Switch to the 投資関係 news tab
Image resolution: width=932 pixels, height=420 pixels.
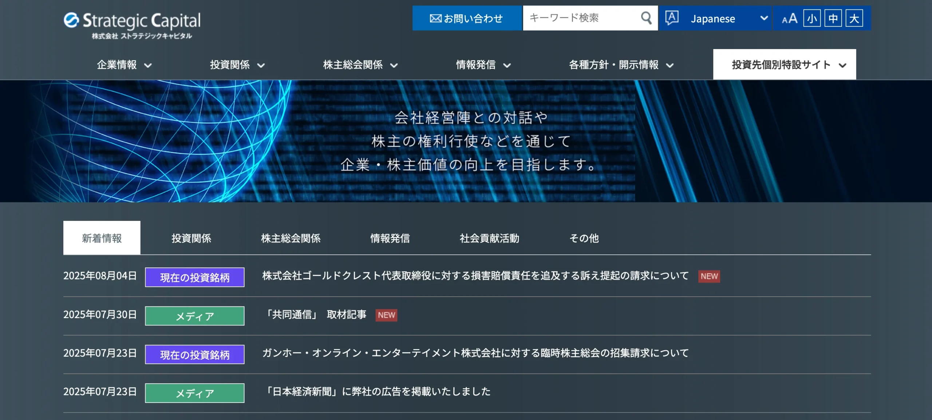tap(191, 238)
